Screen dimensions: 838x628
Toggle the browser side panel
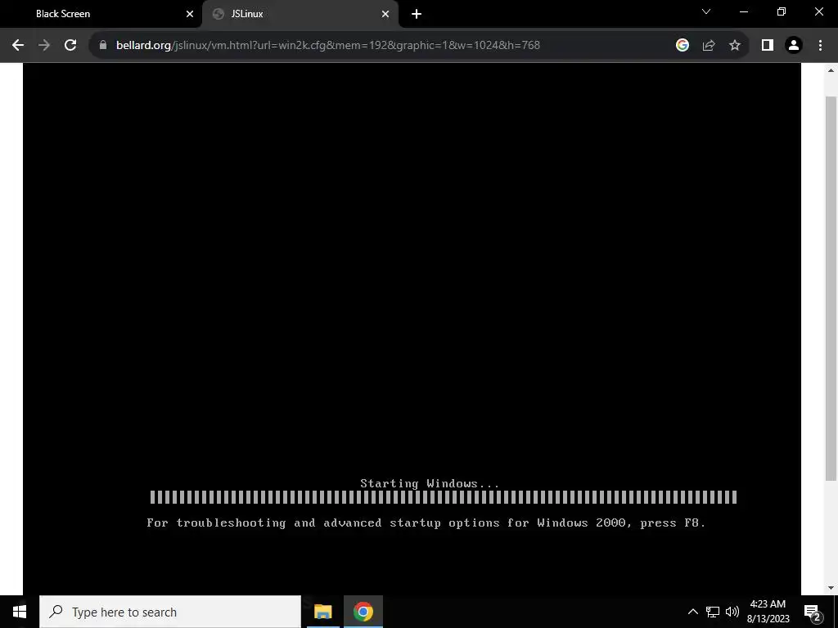pos(768,46)
